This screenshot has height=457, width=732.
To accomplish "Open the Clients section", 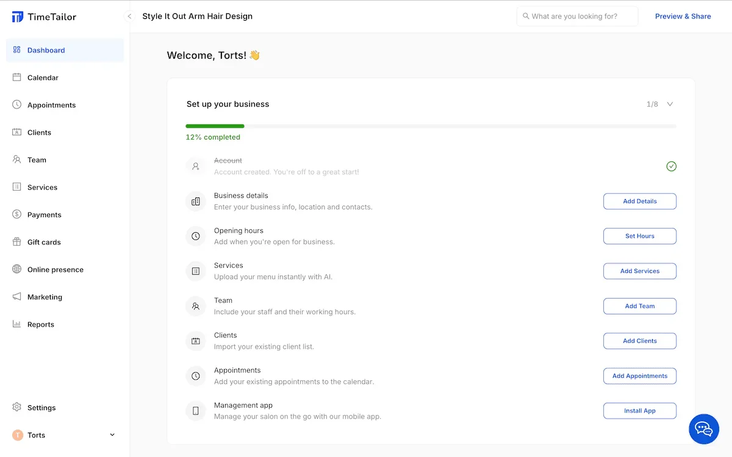I will [x=65, y=132].
